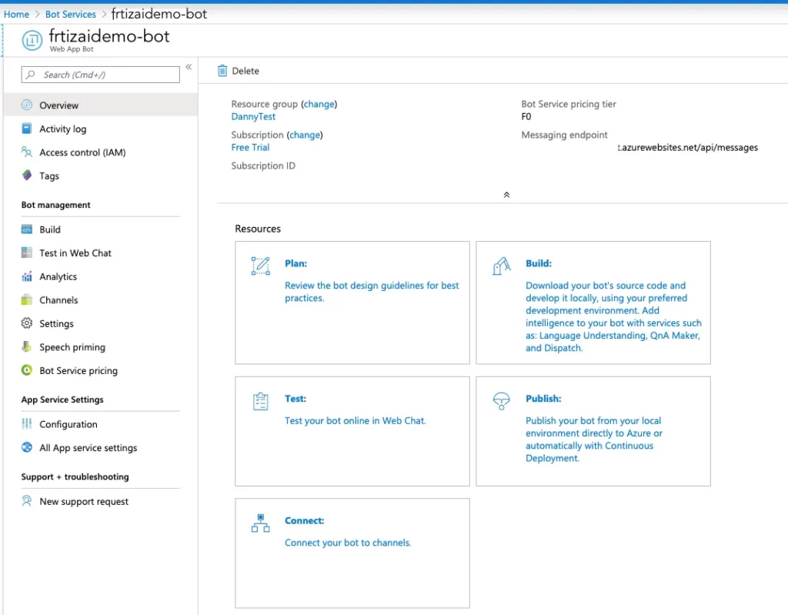788x615 pixels.
Task: Click the Publish: heading link
Action: [543, 398]
